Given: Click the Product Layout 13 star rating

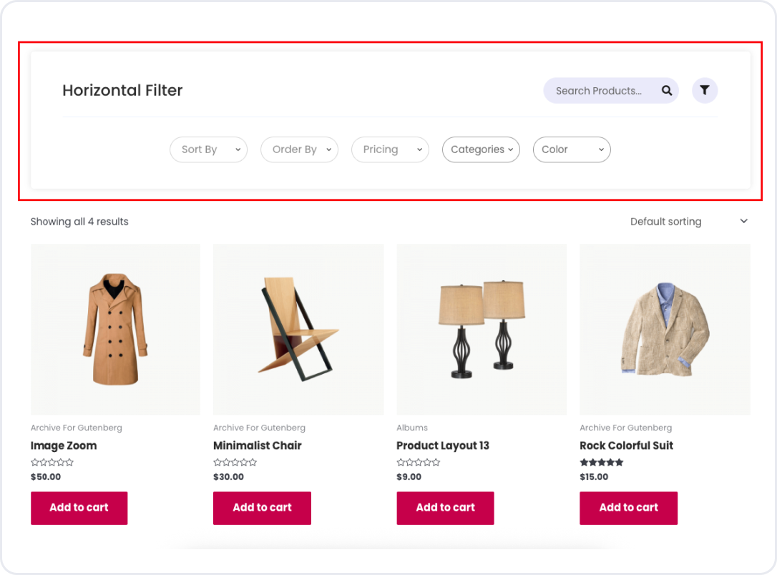Looking at the screenshot, I should pos(419,463).
